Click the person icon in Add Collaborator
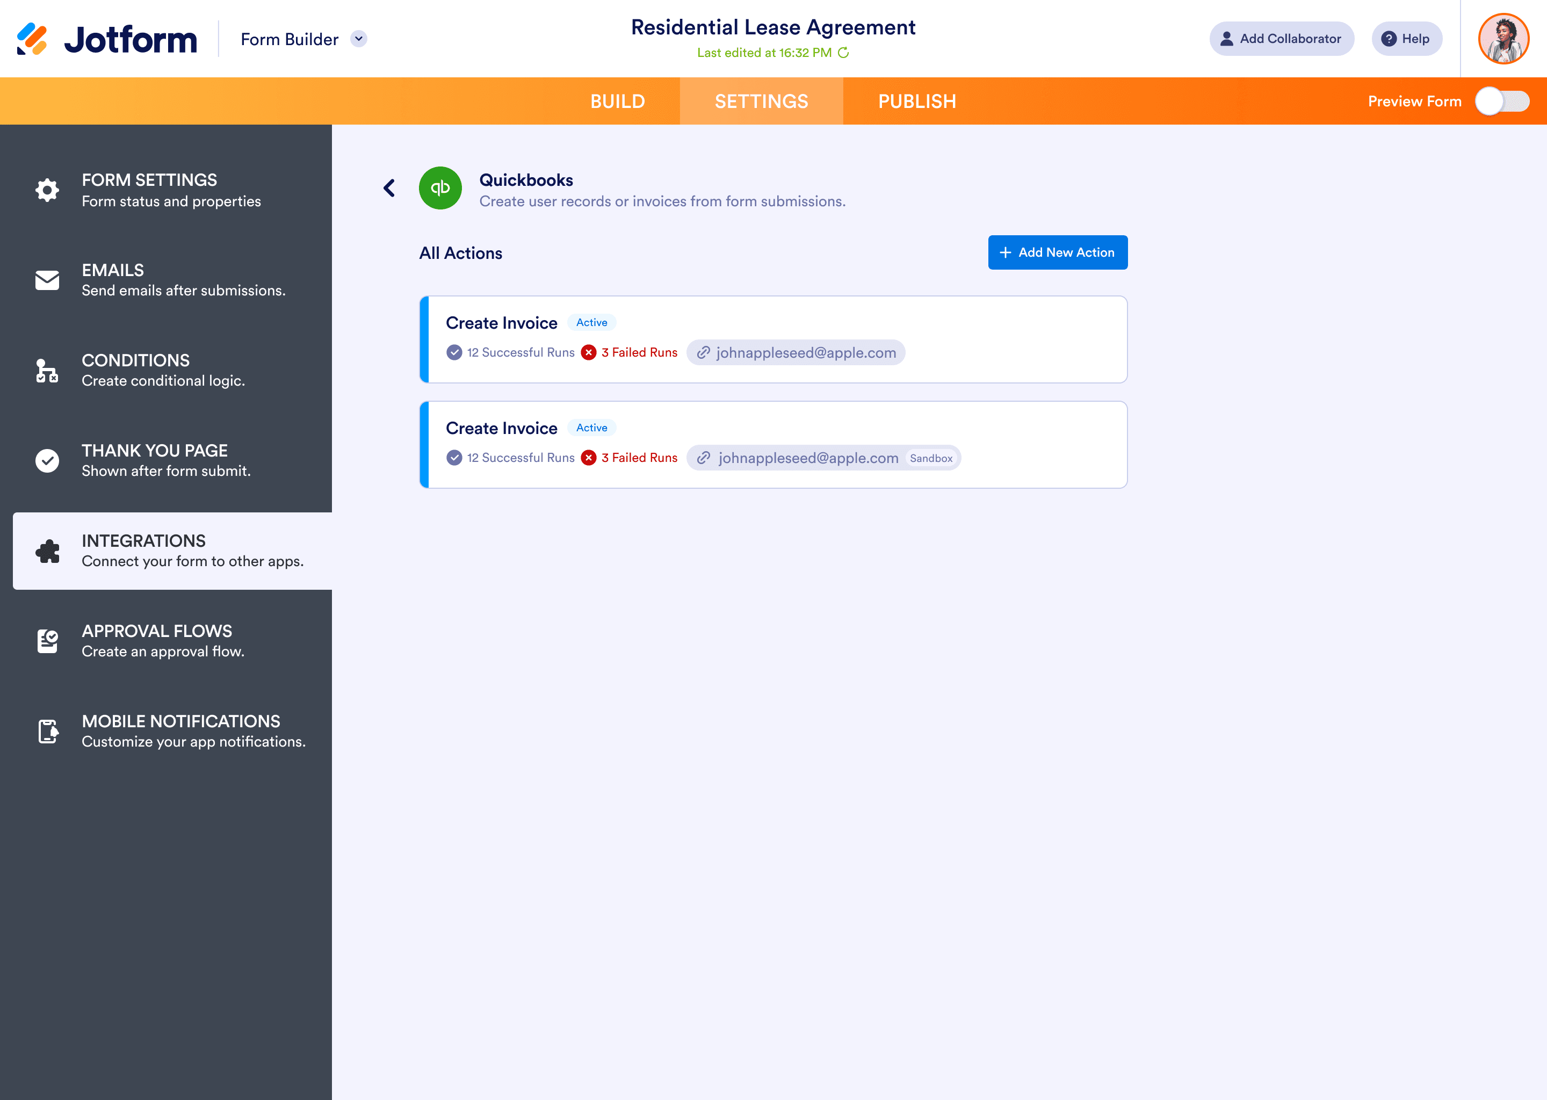1547x1100 pixels. tap(1227, 39)
